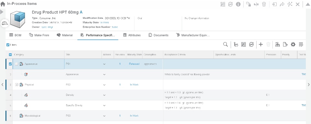Open the information icon
This screenshot has height=124, width=311.
pos(238,4)
